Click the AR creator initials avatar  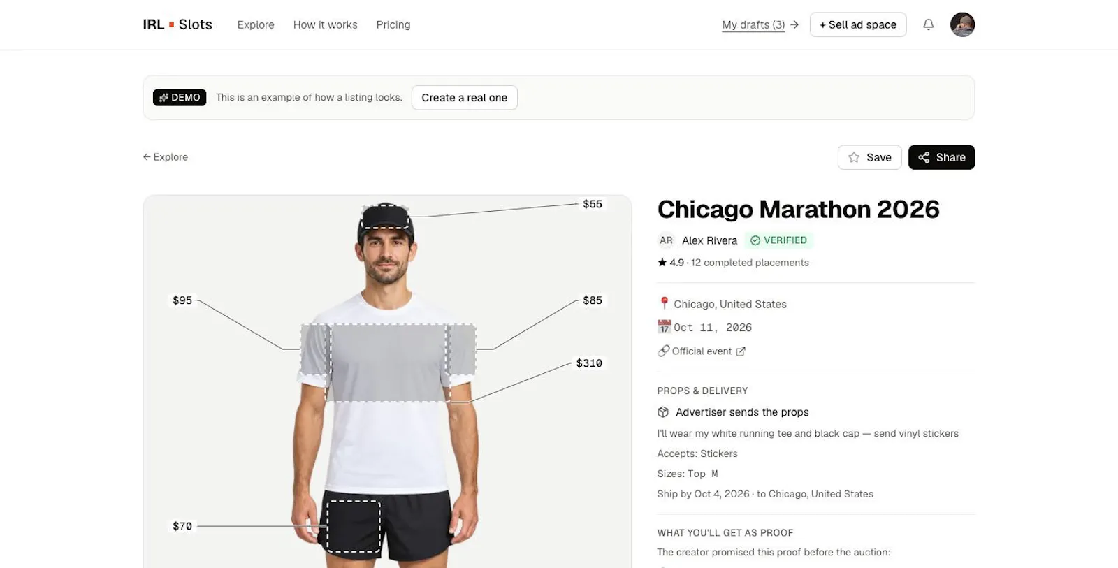(666, 240)
